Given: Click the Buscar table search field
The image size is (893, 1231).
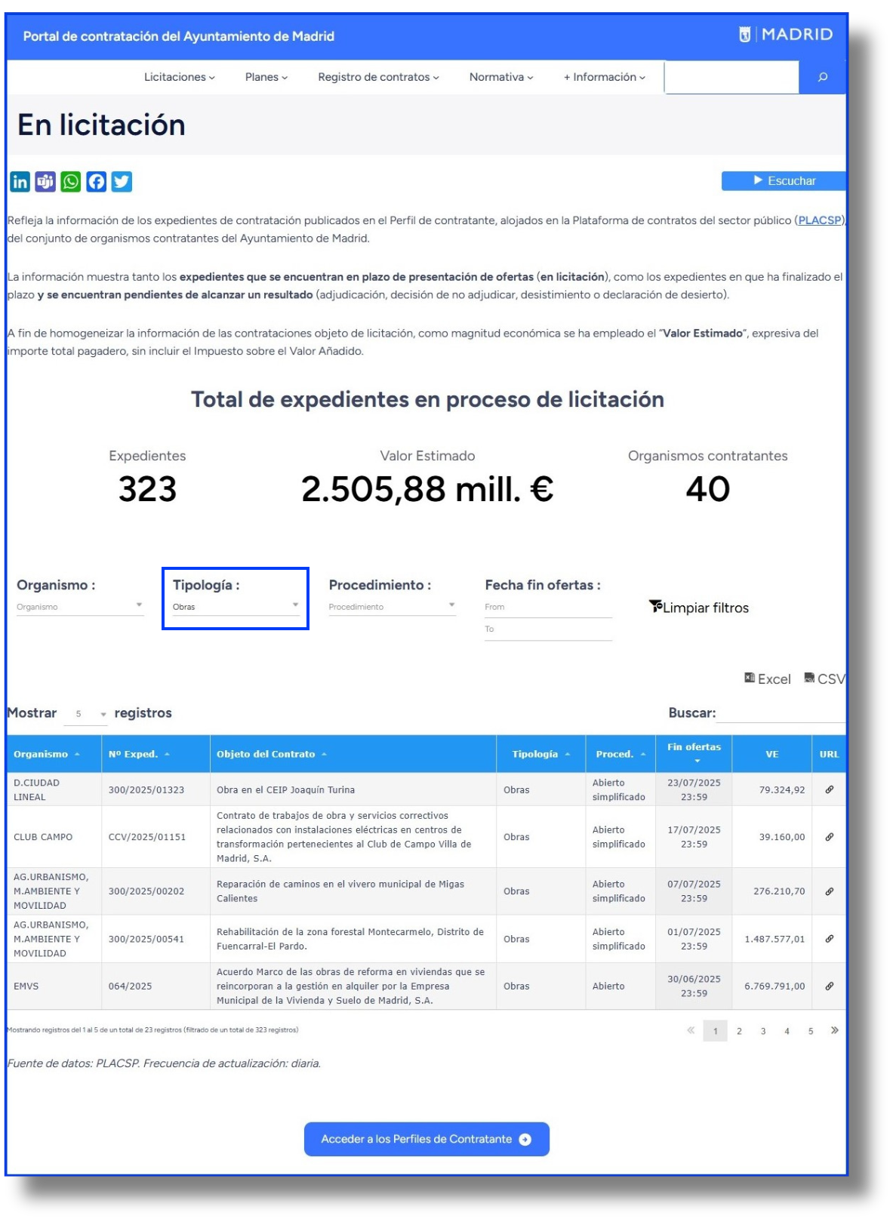Looking at the screenshot, I should [x=781, y=713].
